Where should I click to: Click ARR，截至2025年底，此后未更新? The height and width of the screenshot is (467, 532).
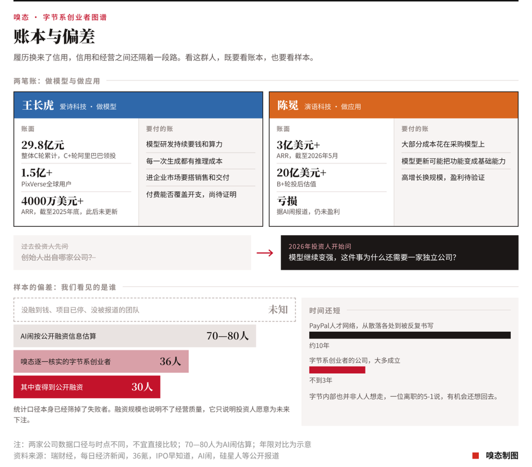tap(69, 212)
